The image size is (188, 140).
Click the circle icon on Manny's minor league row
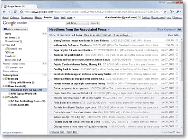[x=177, y=40]
